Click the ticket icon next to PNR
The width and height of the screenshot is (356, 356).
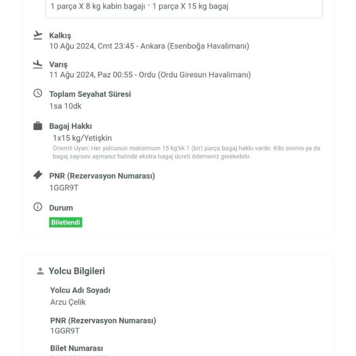(x=38, y=175)
